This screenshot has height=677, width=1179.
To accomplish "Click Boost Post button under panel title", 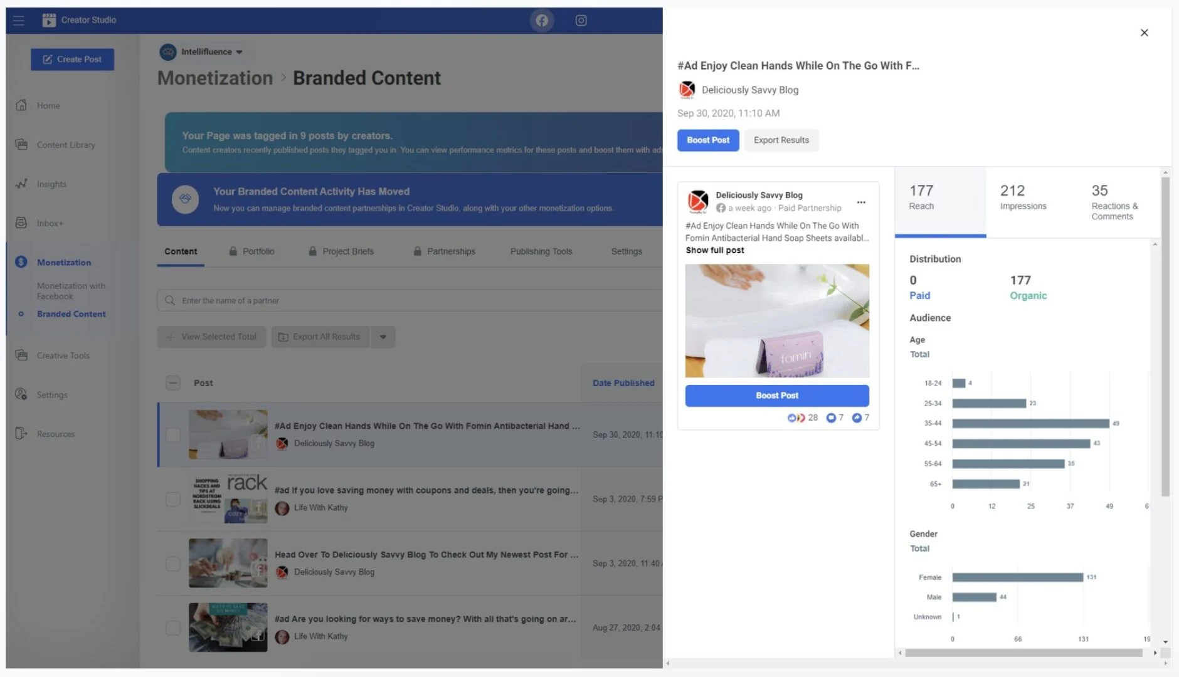I will click(x=708, y=140).
